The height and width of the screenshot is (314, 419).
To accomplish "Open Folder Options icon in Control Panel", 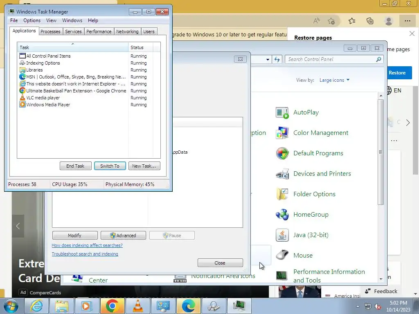I will coord(282,194).
